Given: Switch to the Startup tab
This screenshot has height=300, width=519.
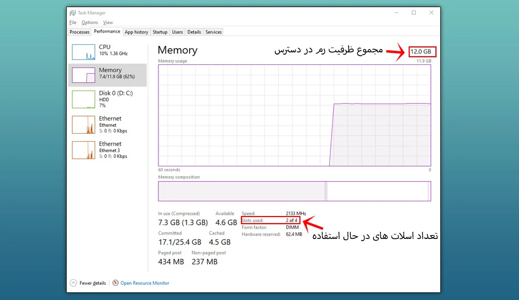Looking at the screenshot, I should click(x=160, y=32).
